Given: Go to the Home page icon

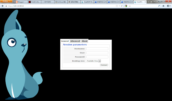Looking at the screenshot, I should coord(163,6).
